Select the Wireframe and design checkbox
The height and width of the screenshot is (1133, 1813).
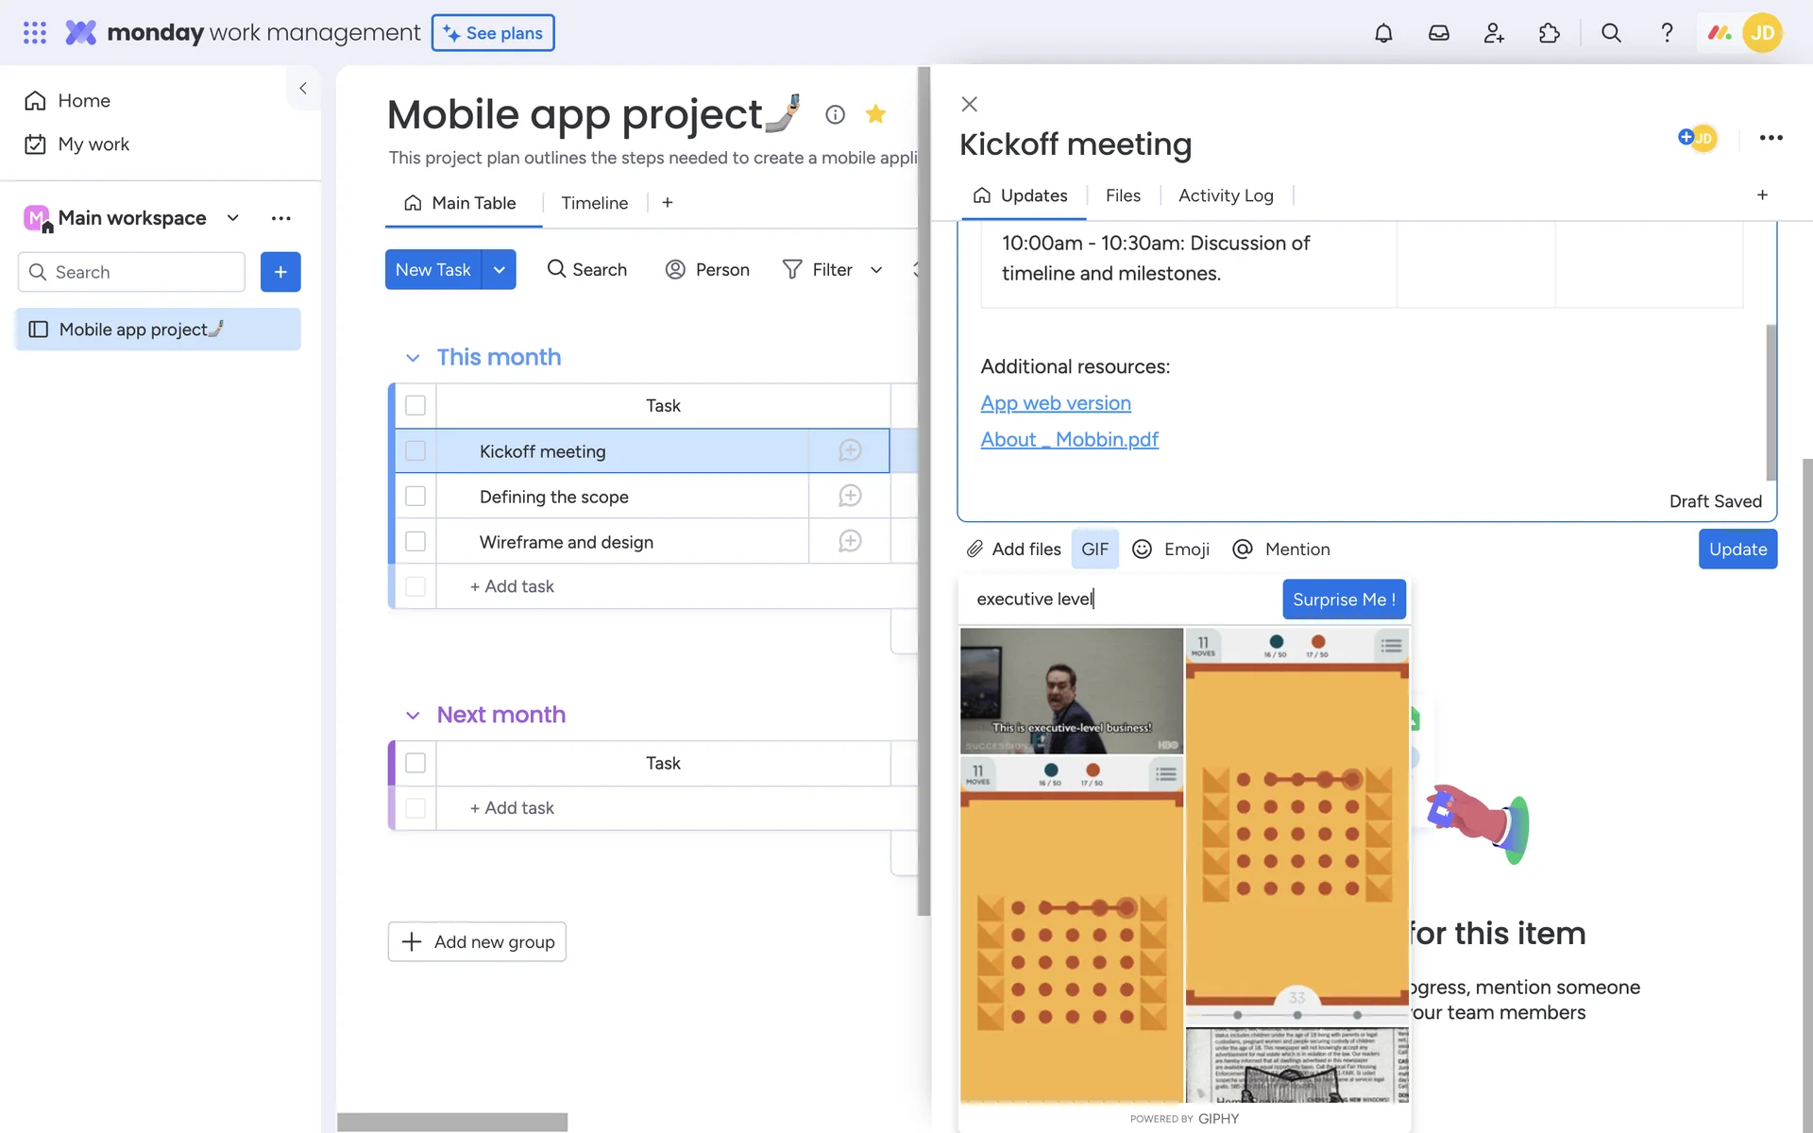click(x=415, y=541)
